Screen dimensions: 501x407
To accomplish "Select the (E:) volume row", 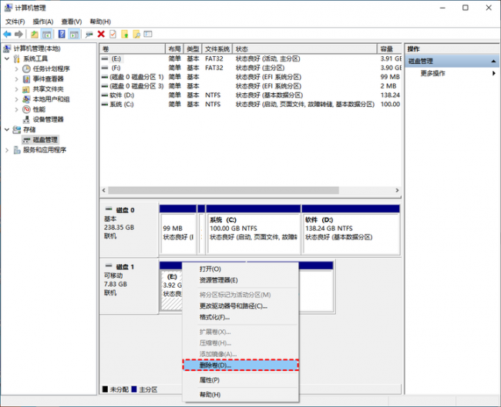I will (x=250, y=58).
